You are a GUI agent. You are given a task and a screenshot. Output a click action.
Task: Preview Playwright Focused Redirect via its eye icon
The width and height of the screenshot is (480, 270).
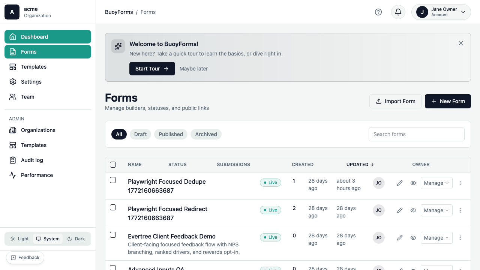[413, 210]
